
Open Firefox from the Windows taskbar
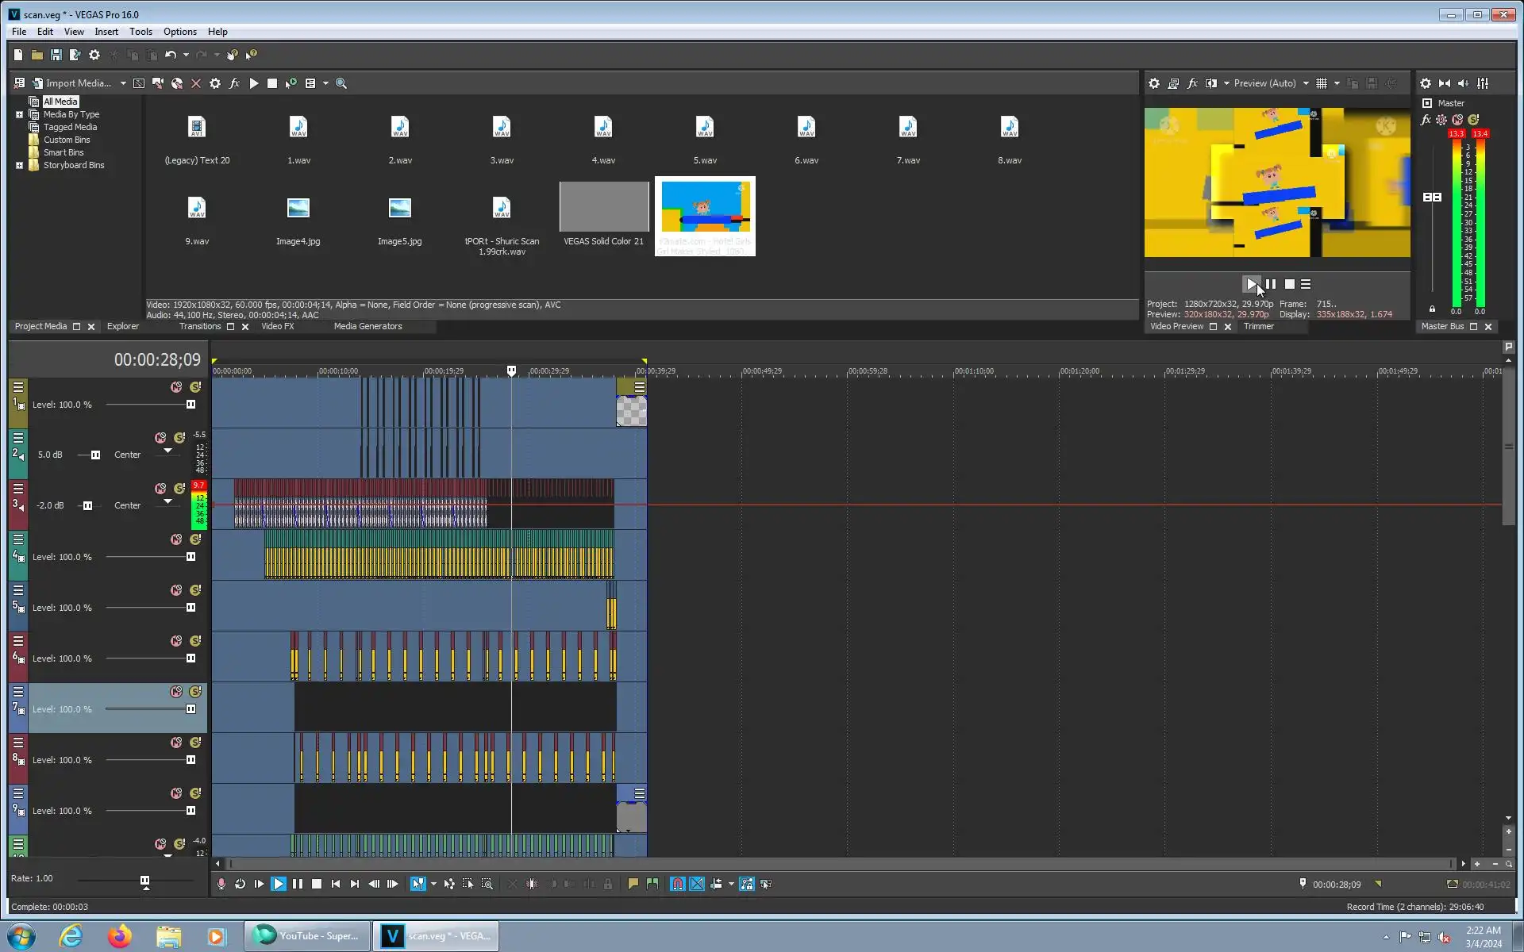pyautogui.click(x=120, y=936)
